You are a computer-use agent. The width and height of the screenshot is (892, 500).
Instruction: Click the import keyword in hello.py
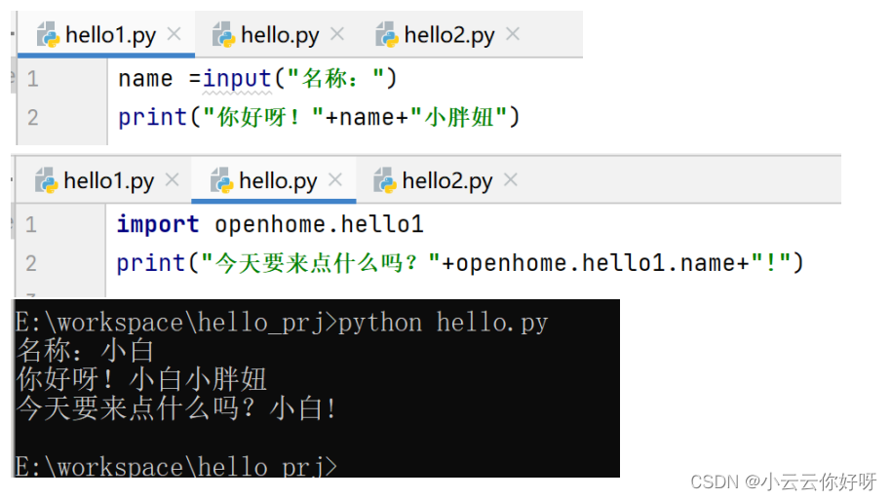(158, 225)
